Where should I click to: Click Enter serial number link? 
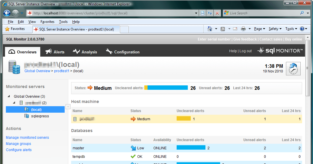point(214,39)
